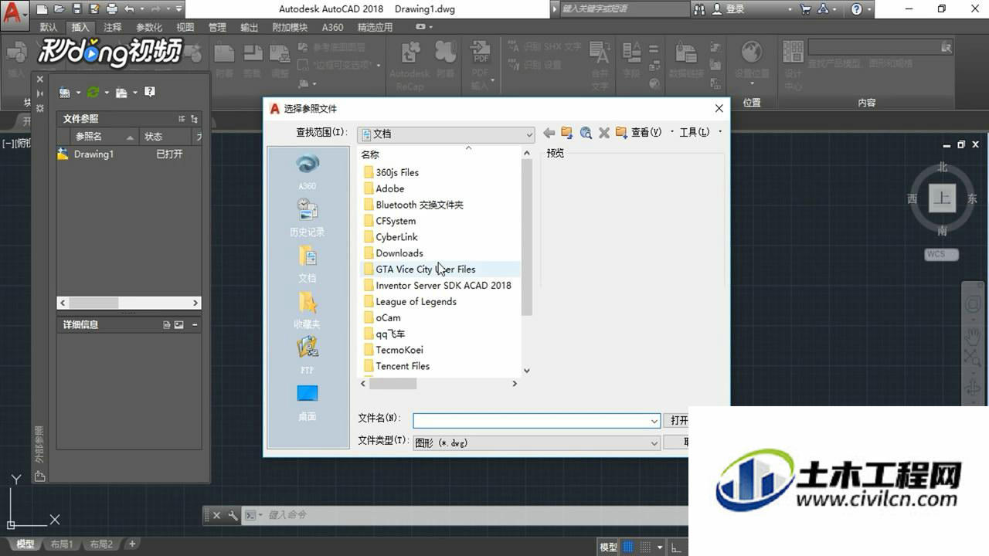
Task: Open the 查看(V) menu in dialog
Action: [647, 133]
